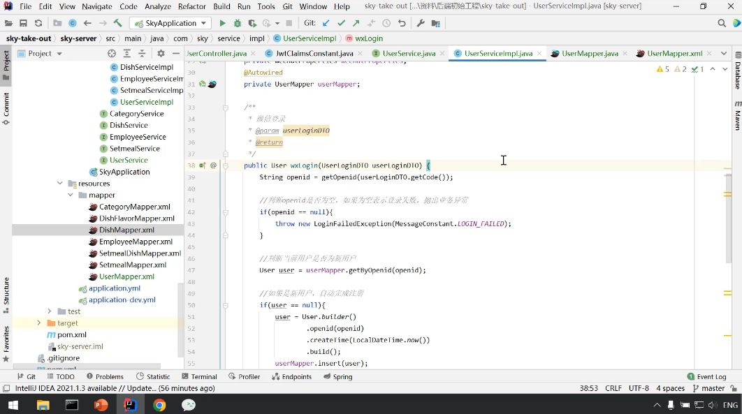The width and height of the screenshot is (742, 414).
Task: Collapse the resources folder
Action: point(59,184)
